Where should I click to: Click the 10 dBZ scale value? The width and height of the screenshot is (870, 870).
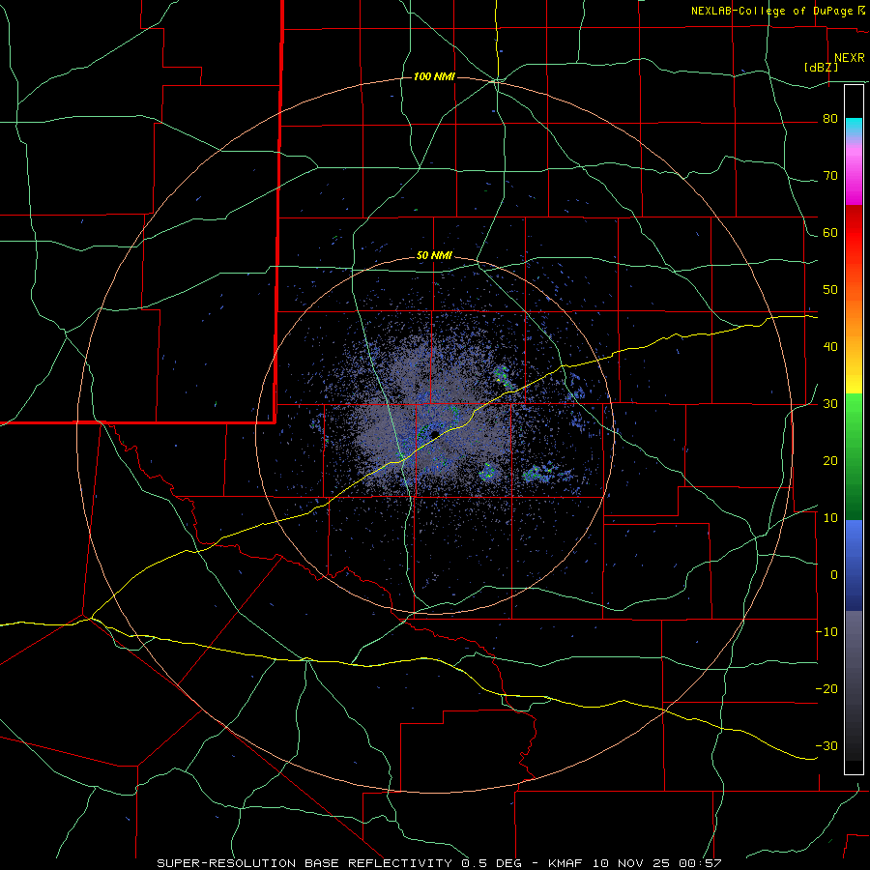830,518
